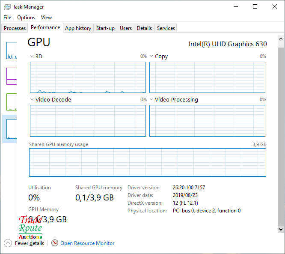The width and height of the screenshot is (285, 254).
Task: Click the Fewer details button
Action: [29, 243]
